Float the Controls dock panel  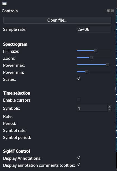click(x=108, y=11)
